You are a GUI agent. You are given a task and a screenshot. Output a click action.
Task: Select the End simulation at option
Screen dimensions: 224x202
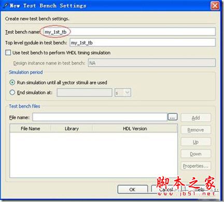click(12, 92)
